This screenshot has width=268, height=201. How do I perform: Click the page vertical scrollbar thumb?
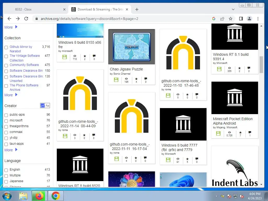261,65
